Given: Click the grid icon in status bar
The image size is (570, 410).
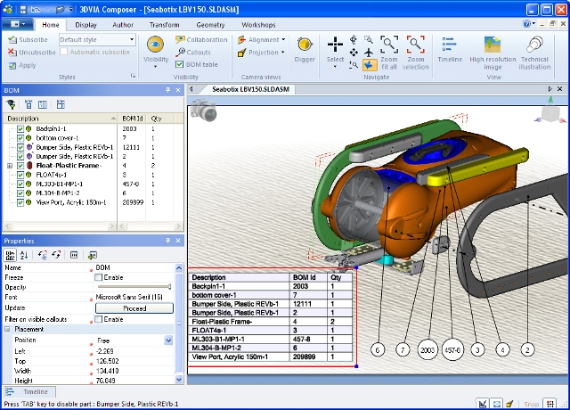Looking at the screenshot, I should 550,404.
